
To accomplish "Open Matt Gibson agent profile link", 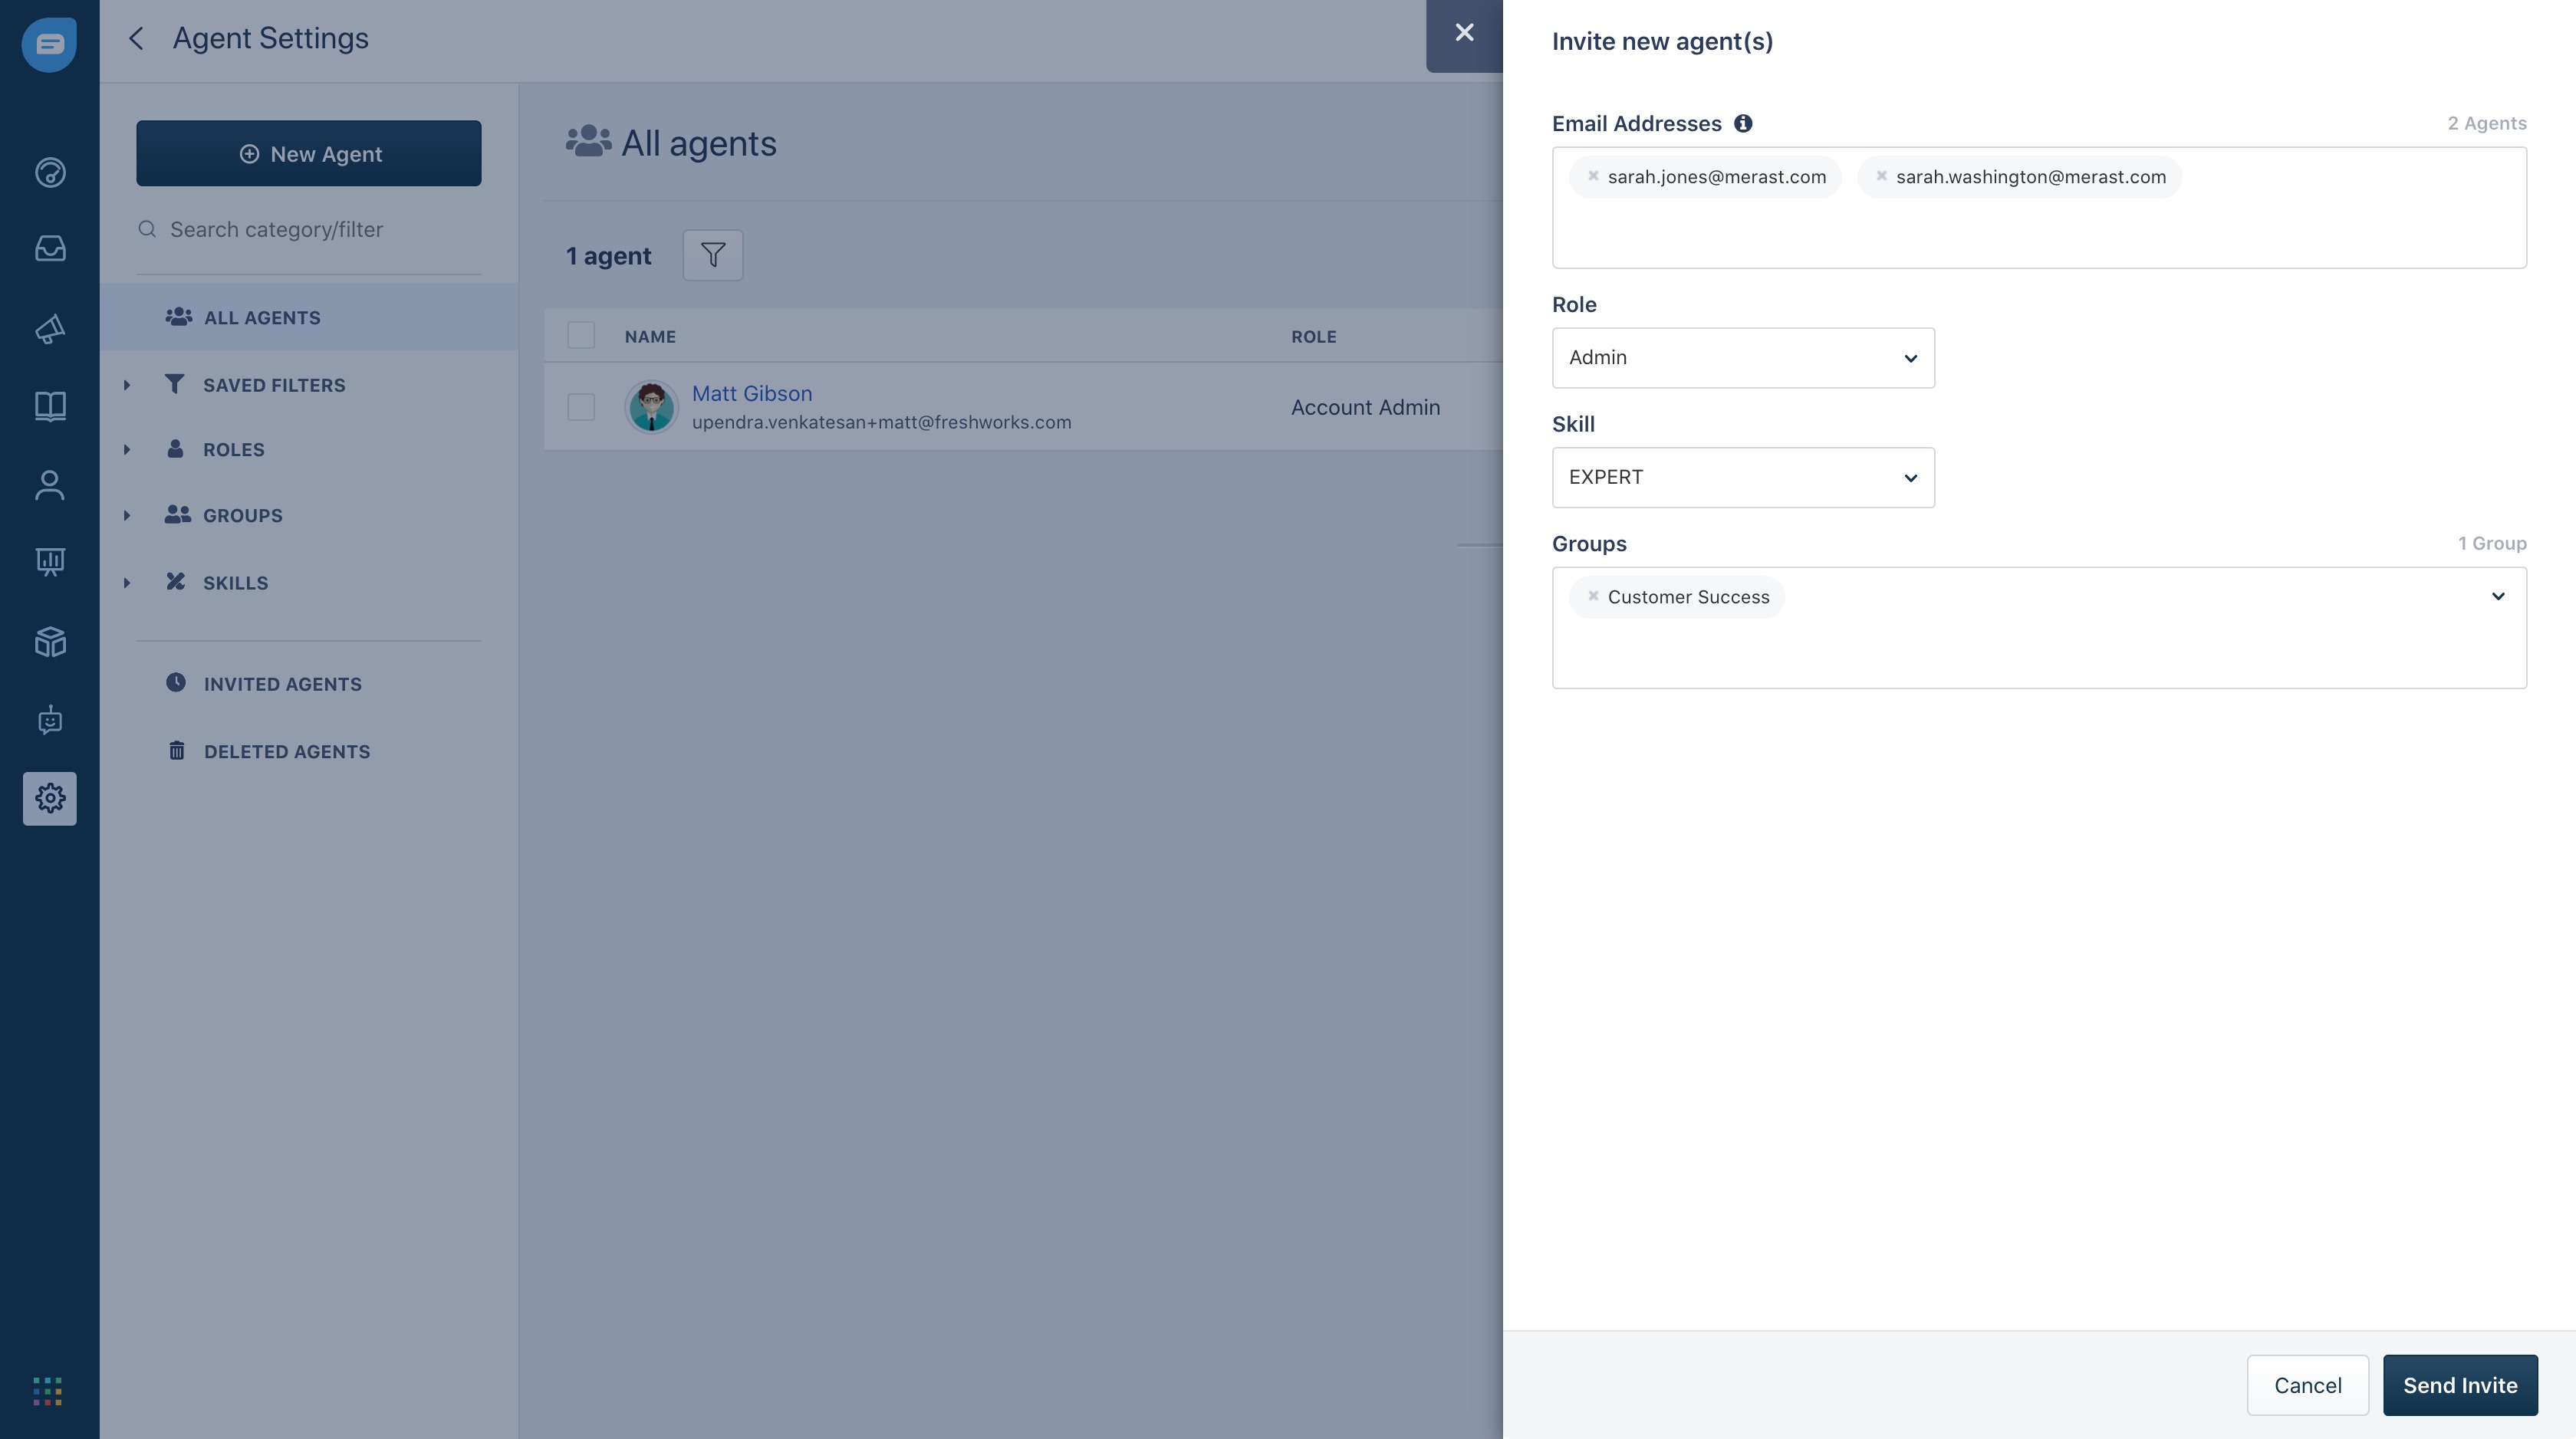I will tap(752, 393).
